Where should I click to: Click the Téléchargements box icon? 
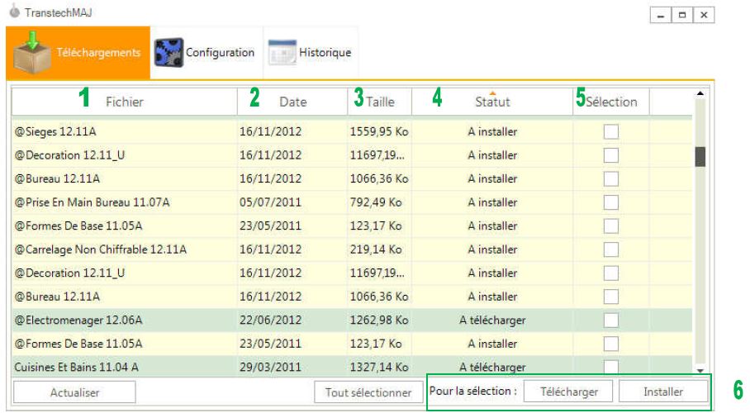pyautogui.click(x=35, y=52)
